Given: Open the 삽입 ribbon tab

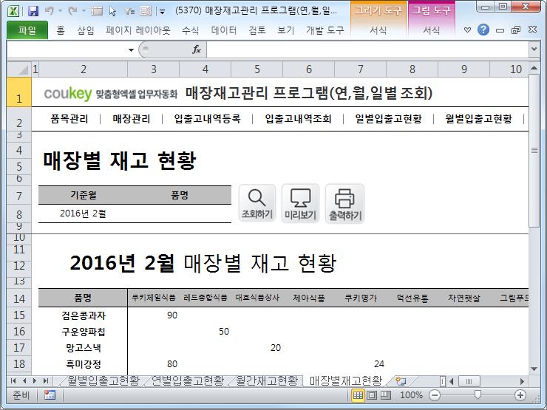Looking at the screenshot, I should (x=86, y=30).
